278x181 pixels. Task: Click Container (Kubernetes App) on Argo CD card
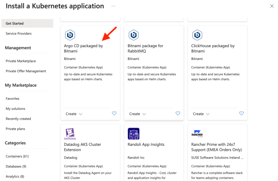(83, 68)
